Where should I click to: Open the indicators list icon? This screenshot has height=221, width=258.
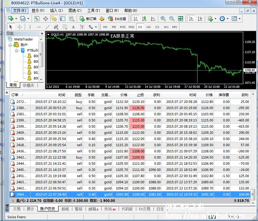tap(210, 19)
